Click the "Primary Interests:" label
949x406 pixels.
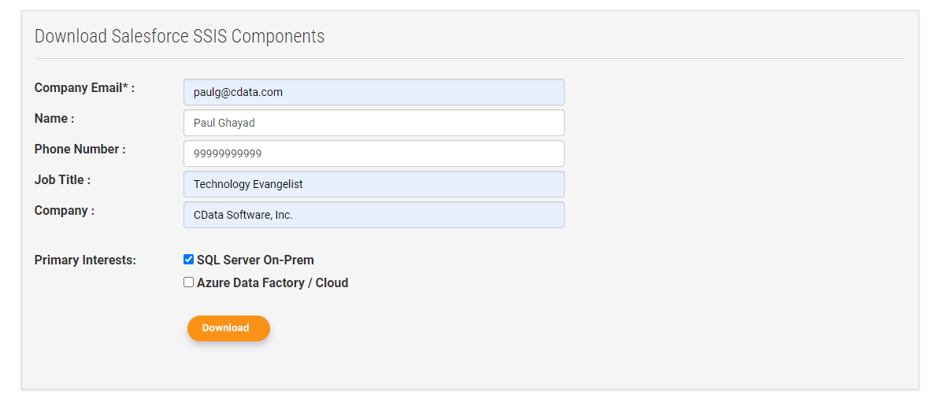(x=85, y=260)
